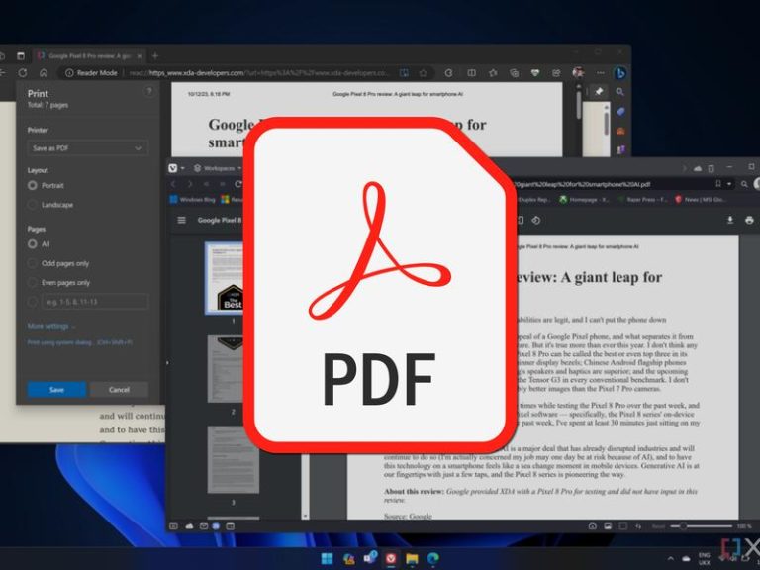The image size is (760, 570).
Task: Open Microsoft Edge from the taskbar
Action: [x=433, y=558]
